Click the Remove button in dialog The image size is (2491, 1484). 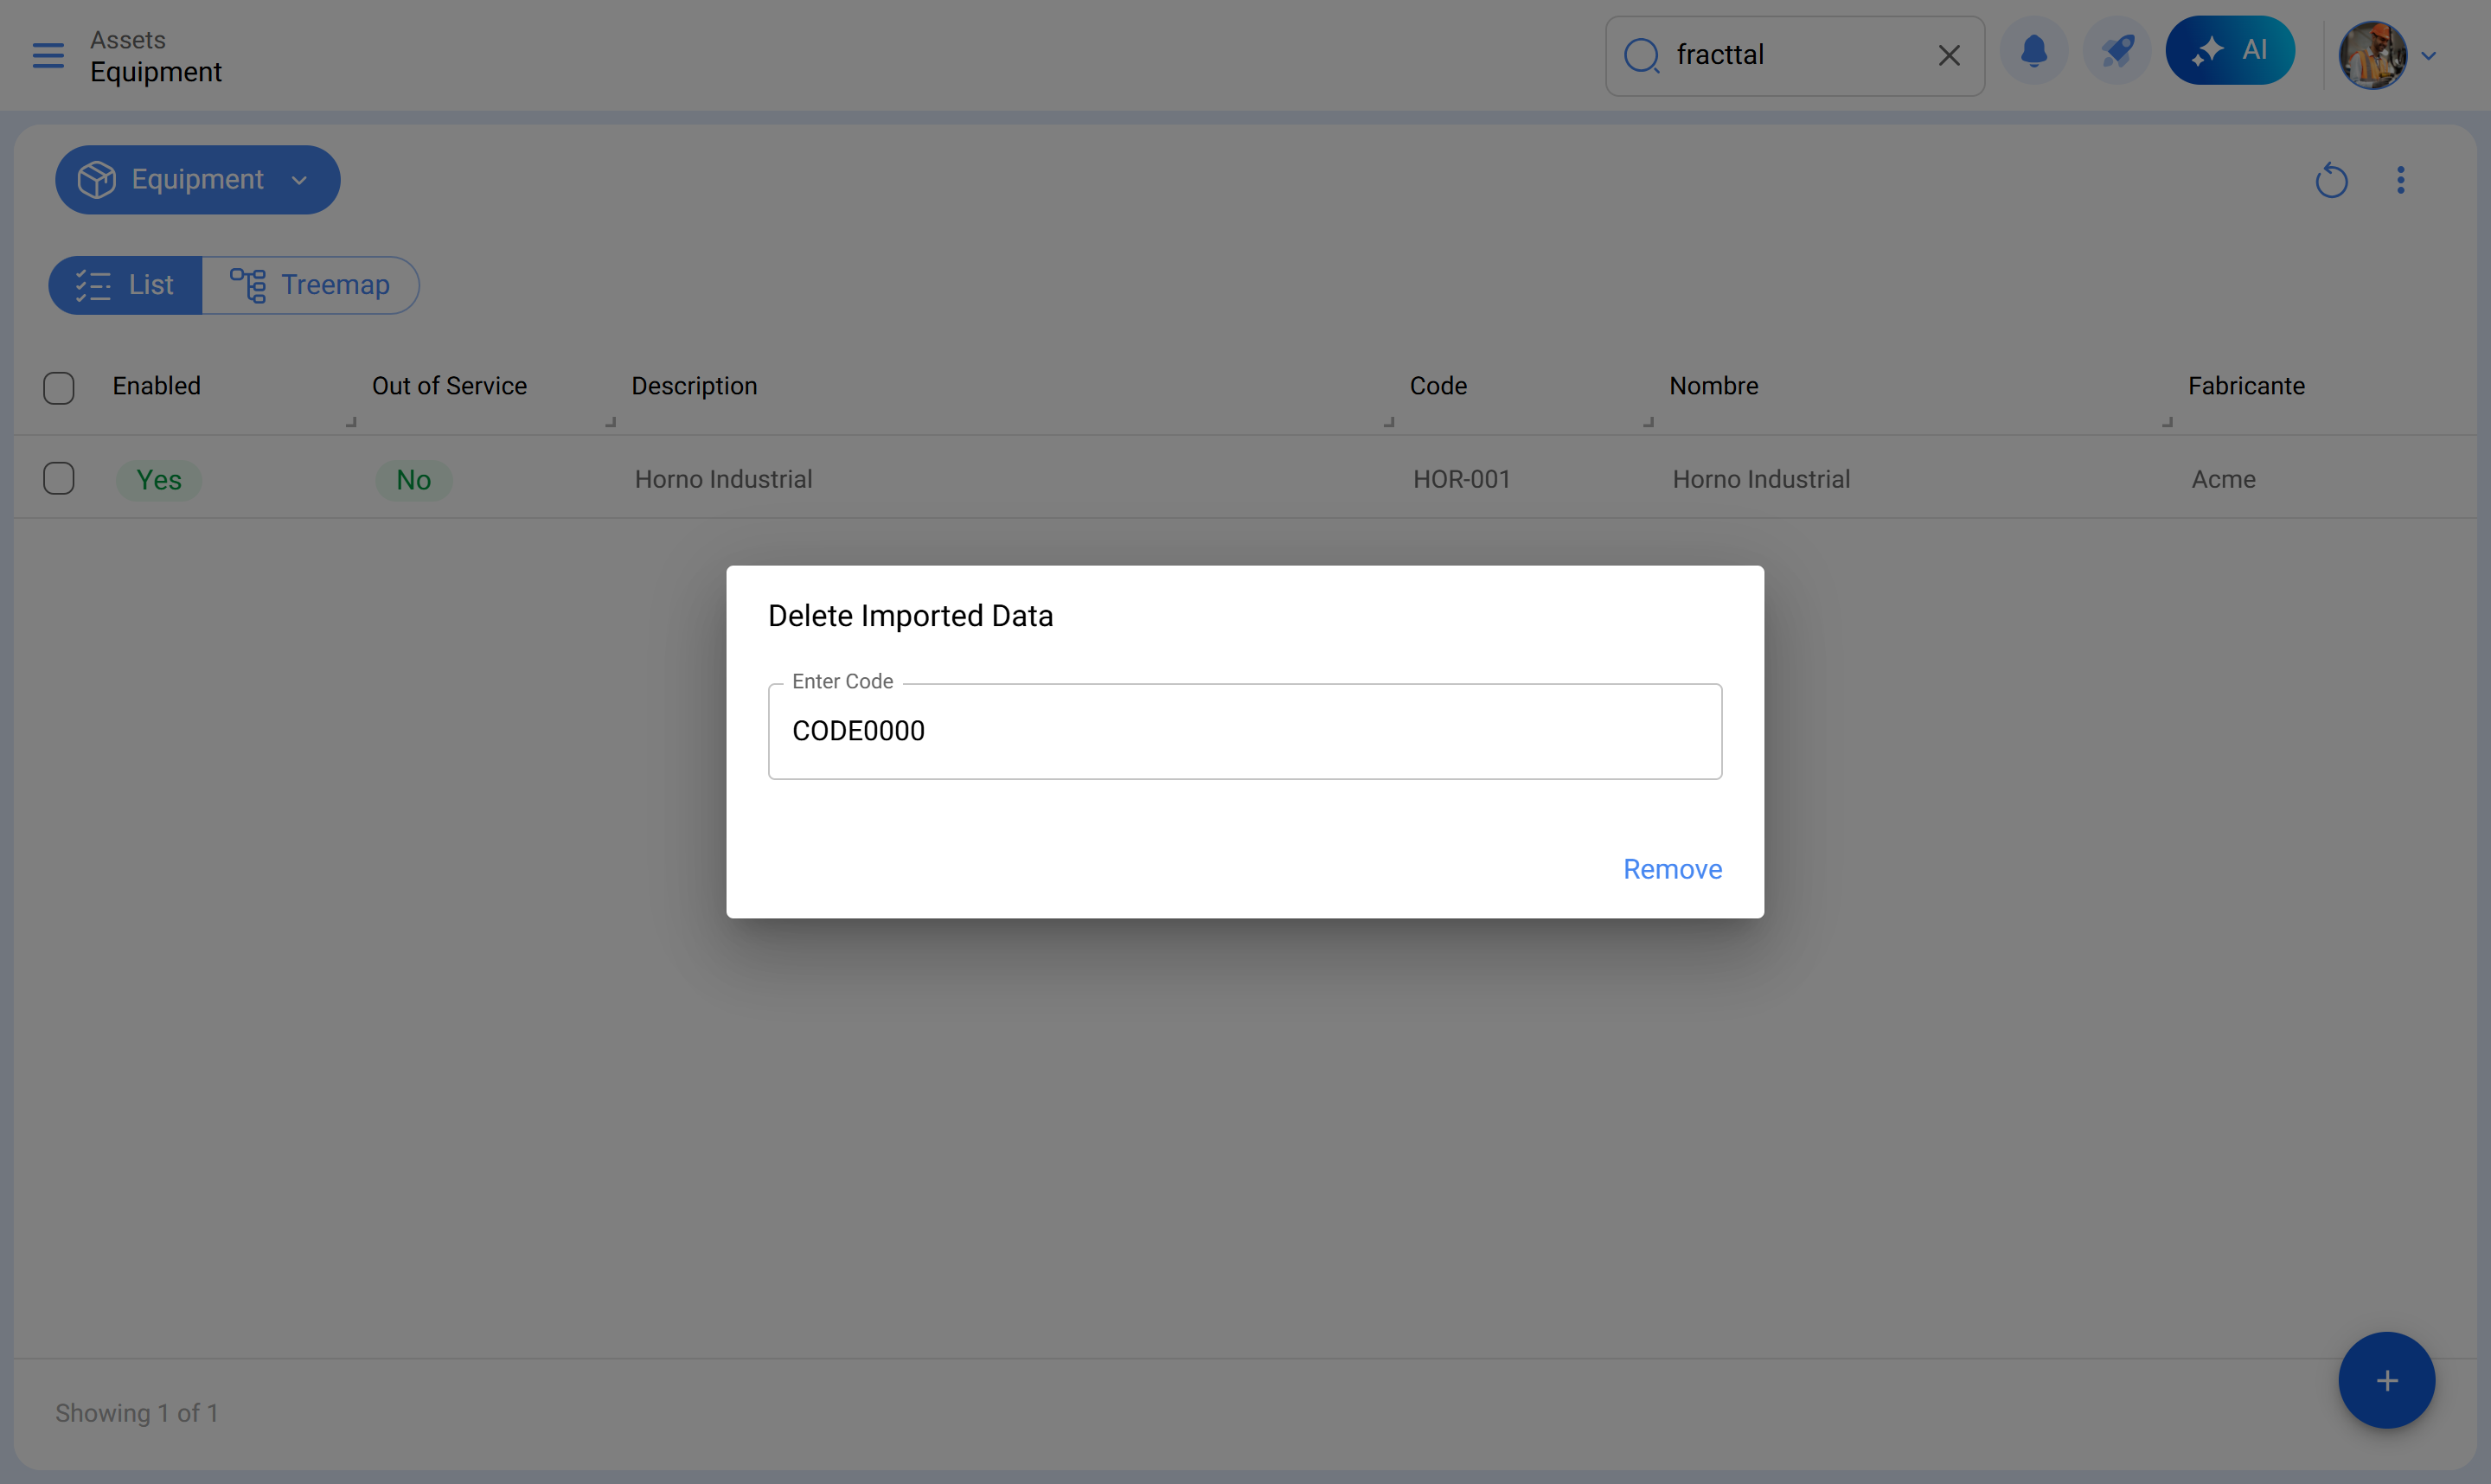1671,869
